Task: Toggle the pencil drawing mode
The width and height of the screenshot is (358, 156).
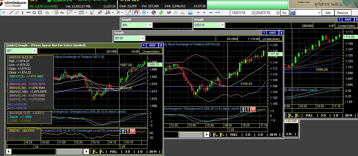Action: 129,13
